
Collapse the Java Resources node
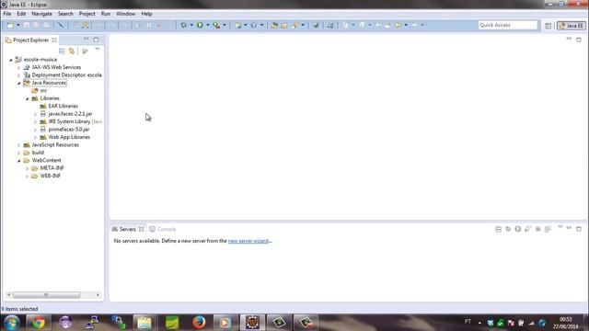pos(19,83)
